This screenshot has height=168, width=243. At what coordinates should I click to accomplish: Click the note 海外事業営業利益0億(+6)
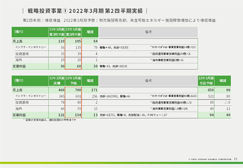(167, 60)
